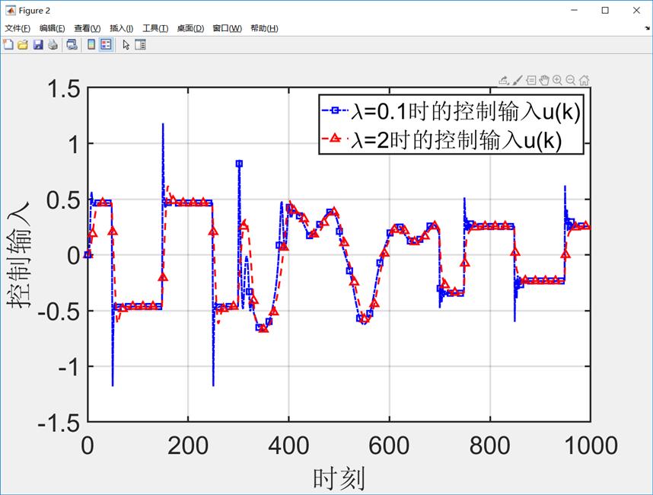The height and width of the screenshot is (495, 653).
Task: Click the x-axis tick label 600
Action: click(389, 445)
